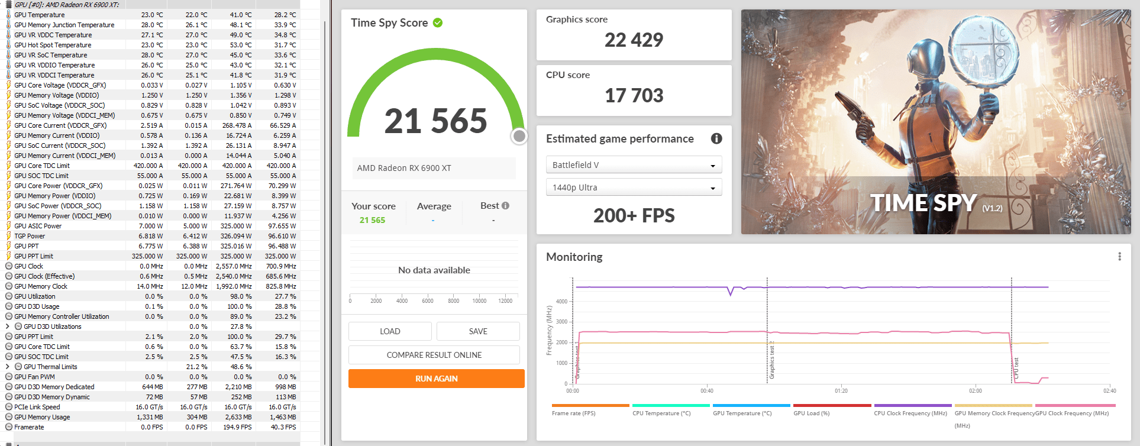
Task: Select the GPU D3D Memory Dynamic row
Action: coord(151,397)
